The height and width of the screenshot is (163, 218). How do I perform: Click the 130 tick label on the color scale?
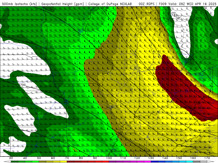pos(151,158)
